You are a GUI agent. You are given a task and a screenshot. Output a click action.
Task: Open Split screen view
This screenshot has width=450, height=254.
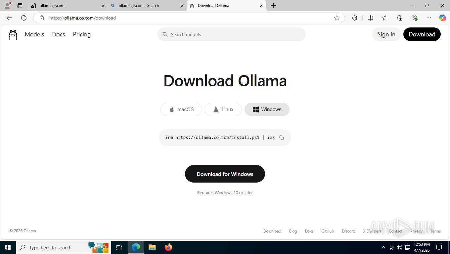tap(370, 18)
